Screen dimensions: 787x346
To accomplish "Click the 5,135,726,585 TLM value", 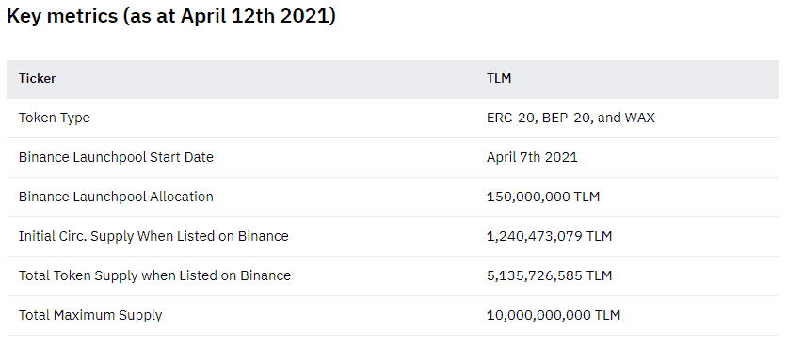I will [x=549, y=275].
